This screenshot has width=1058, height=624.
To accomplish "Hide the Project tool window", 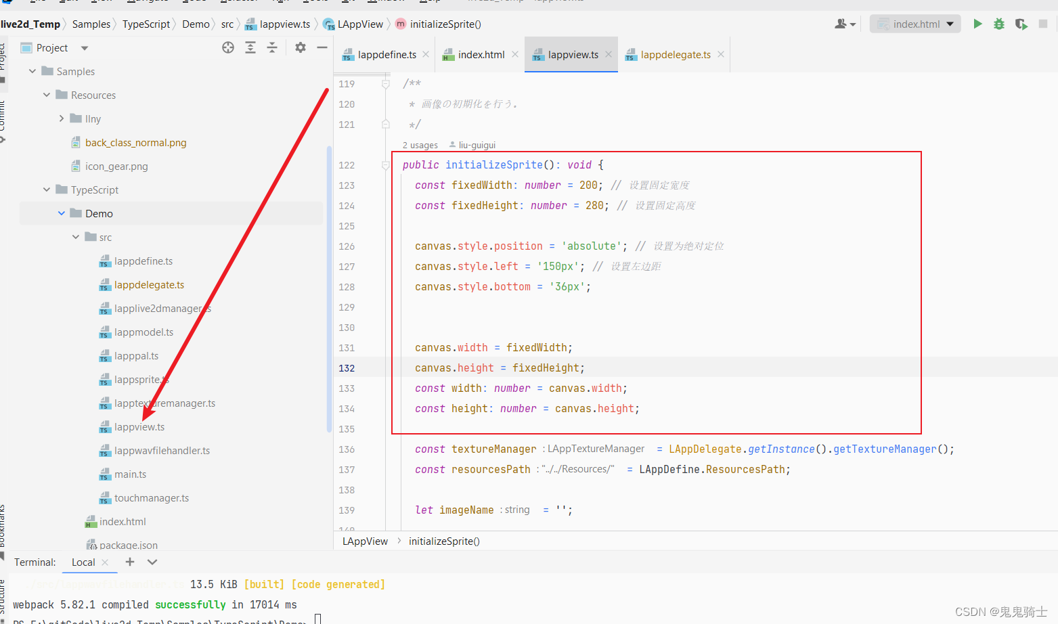I will [x=322, y=47].
